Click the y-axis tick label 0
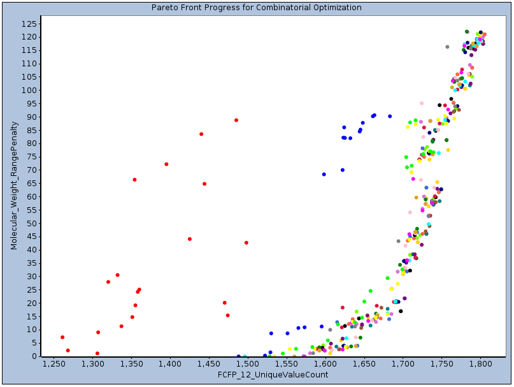The height and width of the screenshot is (387, 514). pyautogui.click(x=34, y=356)
